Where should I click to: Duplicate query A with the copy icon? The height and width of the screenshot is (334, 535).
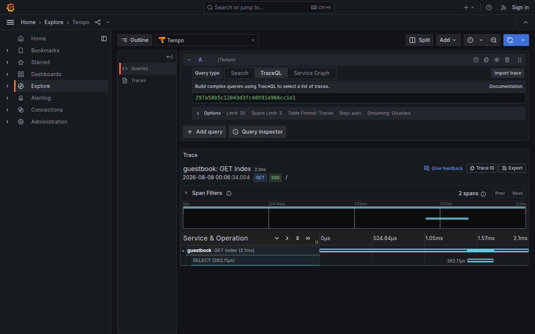(486, 60)
